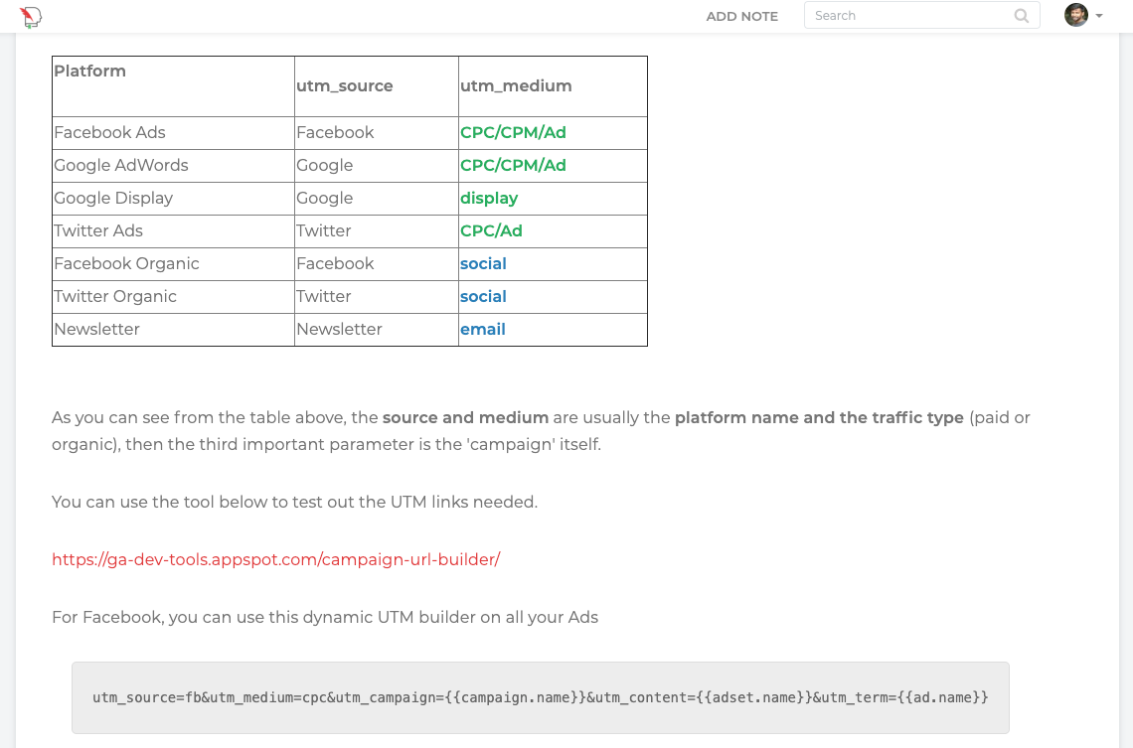
Task: Click social in Facebook Organic row
Action: pyautogui.click(x=483, y=263)
